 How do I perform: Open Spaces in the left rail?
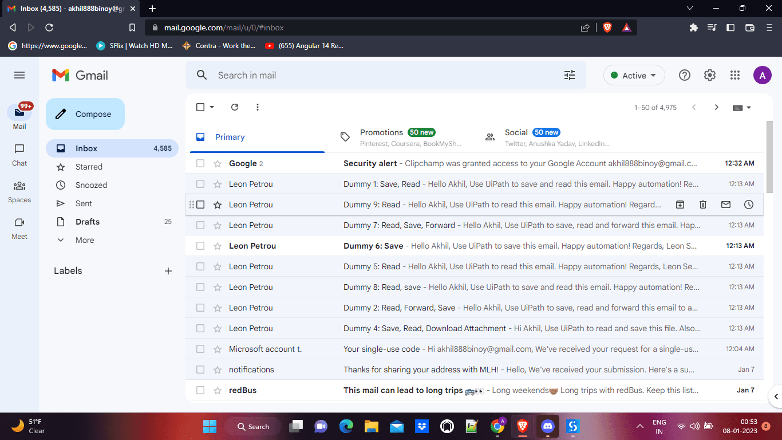(x=19, y=192)
